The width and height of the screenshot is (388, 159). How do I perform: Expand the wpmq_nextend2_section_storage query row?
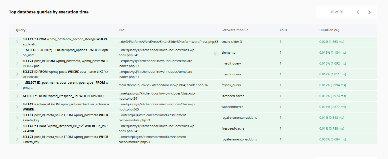click(17, 42)
